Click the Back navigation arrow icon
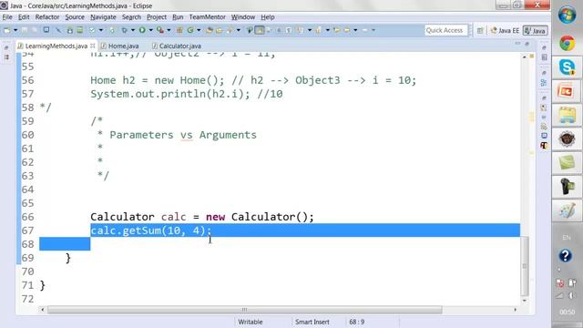This screenshot has height=328, width=583. pyautogui.click(x=346, y=30)
